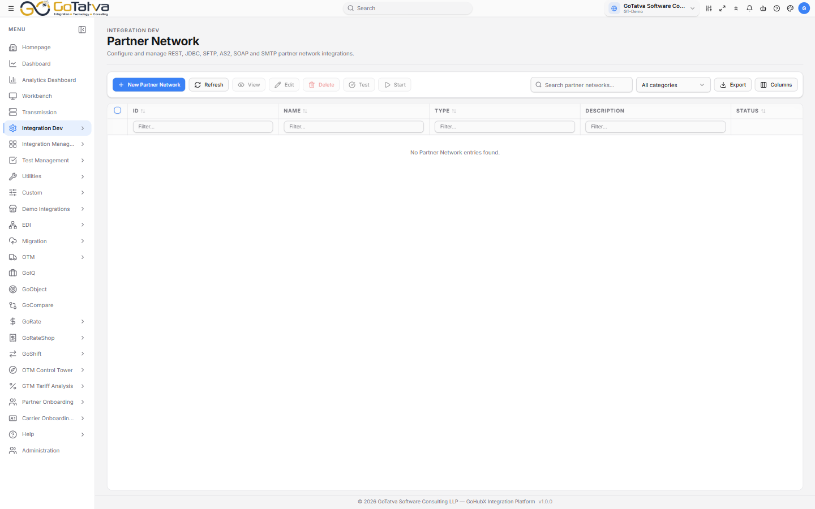Click the New Partner Network button
The width and height of the screenshot is (815, 509).
149,85
